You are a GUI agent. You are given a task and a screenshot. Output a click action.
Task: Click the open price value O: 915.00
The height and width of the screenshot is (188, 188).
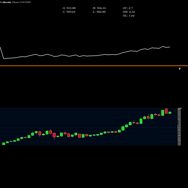click(x=69, y=8)
